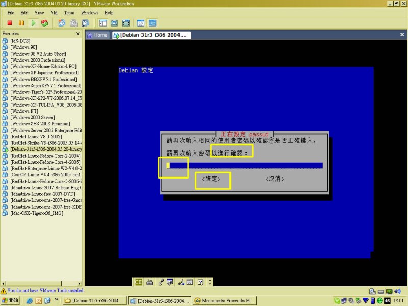
Task: Click the Reset virtual machine toolbar icon
Action: pos(45,23)
